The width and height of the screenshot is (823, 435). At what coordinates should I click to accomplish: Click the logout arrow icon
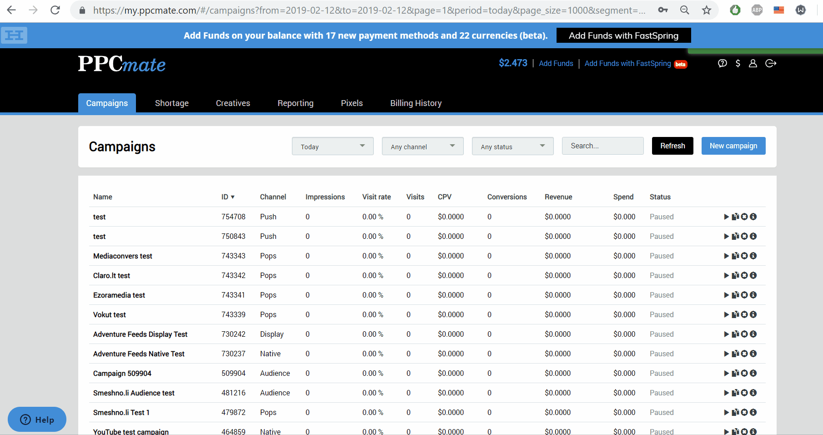point(771,63)
